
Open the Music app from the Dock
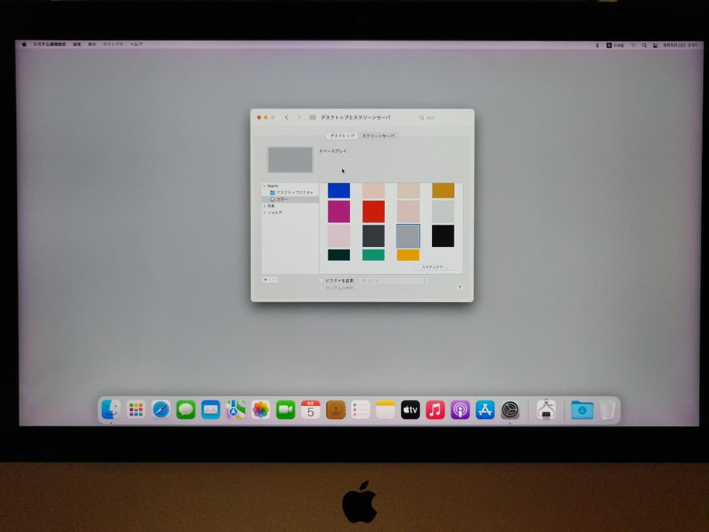(x=435, y=409)
